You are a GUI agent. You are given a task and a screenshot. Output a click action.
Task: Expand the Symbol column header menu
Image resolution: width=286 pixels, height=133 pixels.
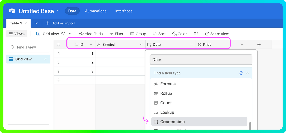click(141, 45)
